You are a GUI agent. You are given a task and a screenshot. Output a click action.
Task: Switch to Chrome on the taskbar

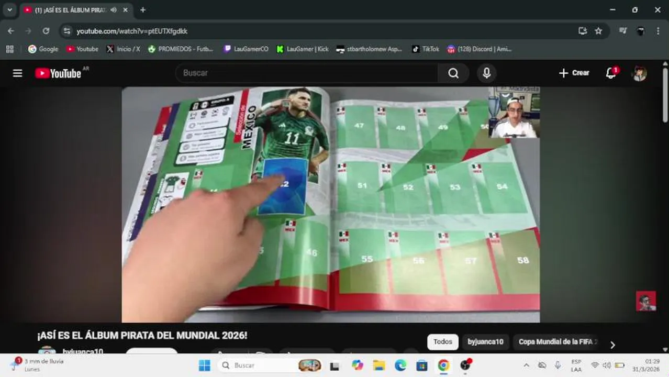click(x=443, y=365)
